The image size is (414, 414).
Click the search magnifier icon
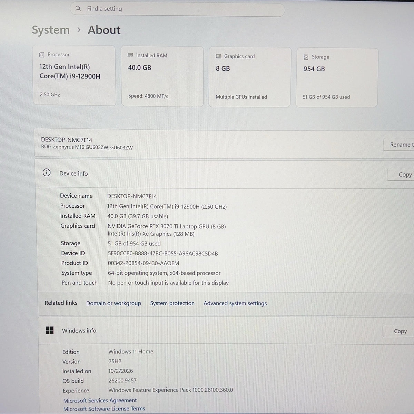pos(78,8)
